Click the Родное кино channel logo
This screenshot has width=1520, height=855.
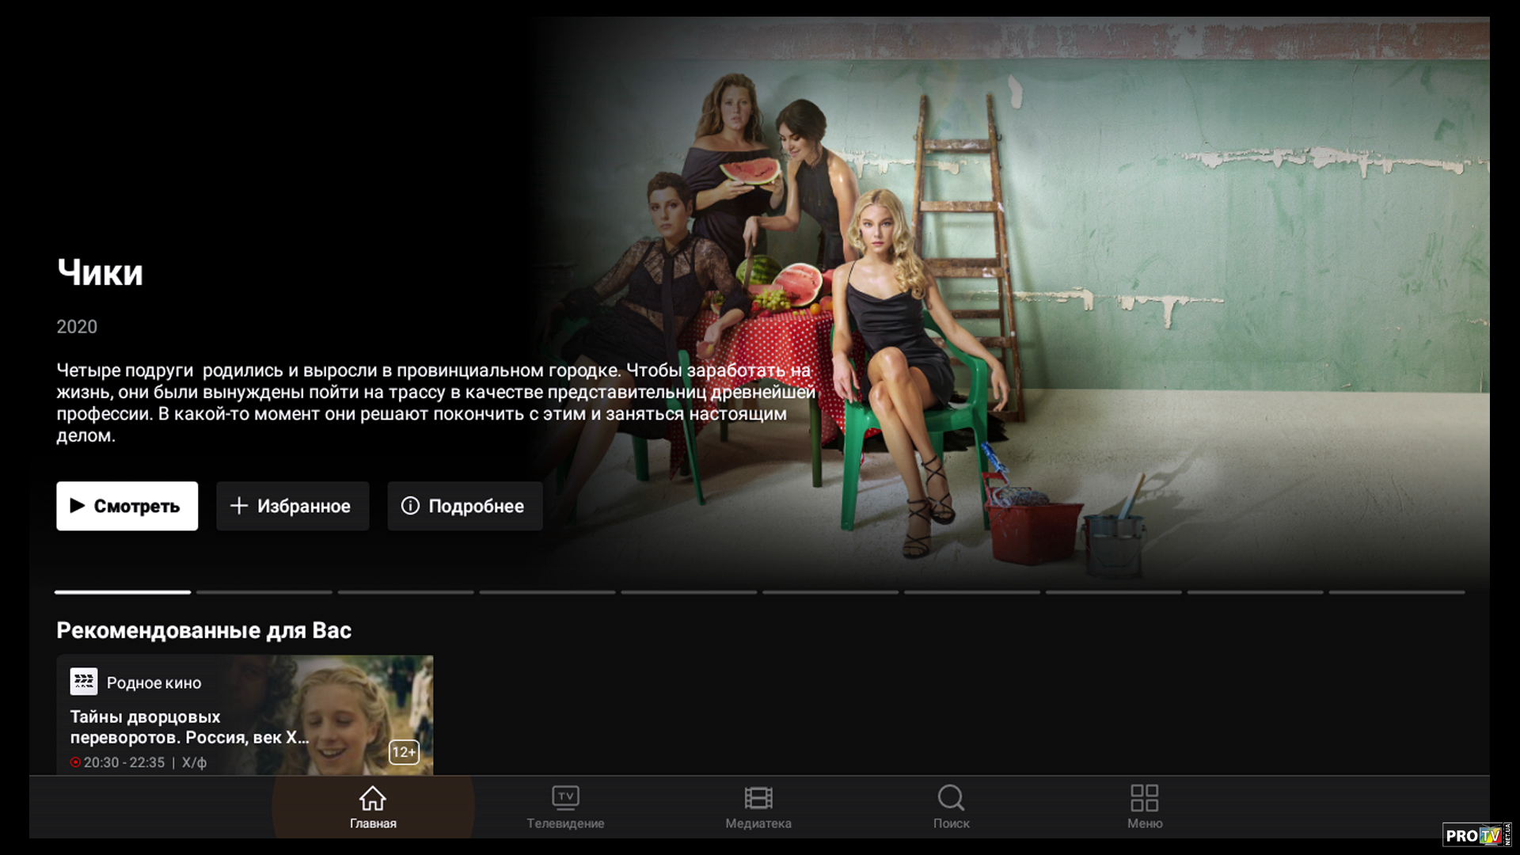pyautogui.click(x=84, y=682)
